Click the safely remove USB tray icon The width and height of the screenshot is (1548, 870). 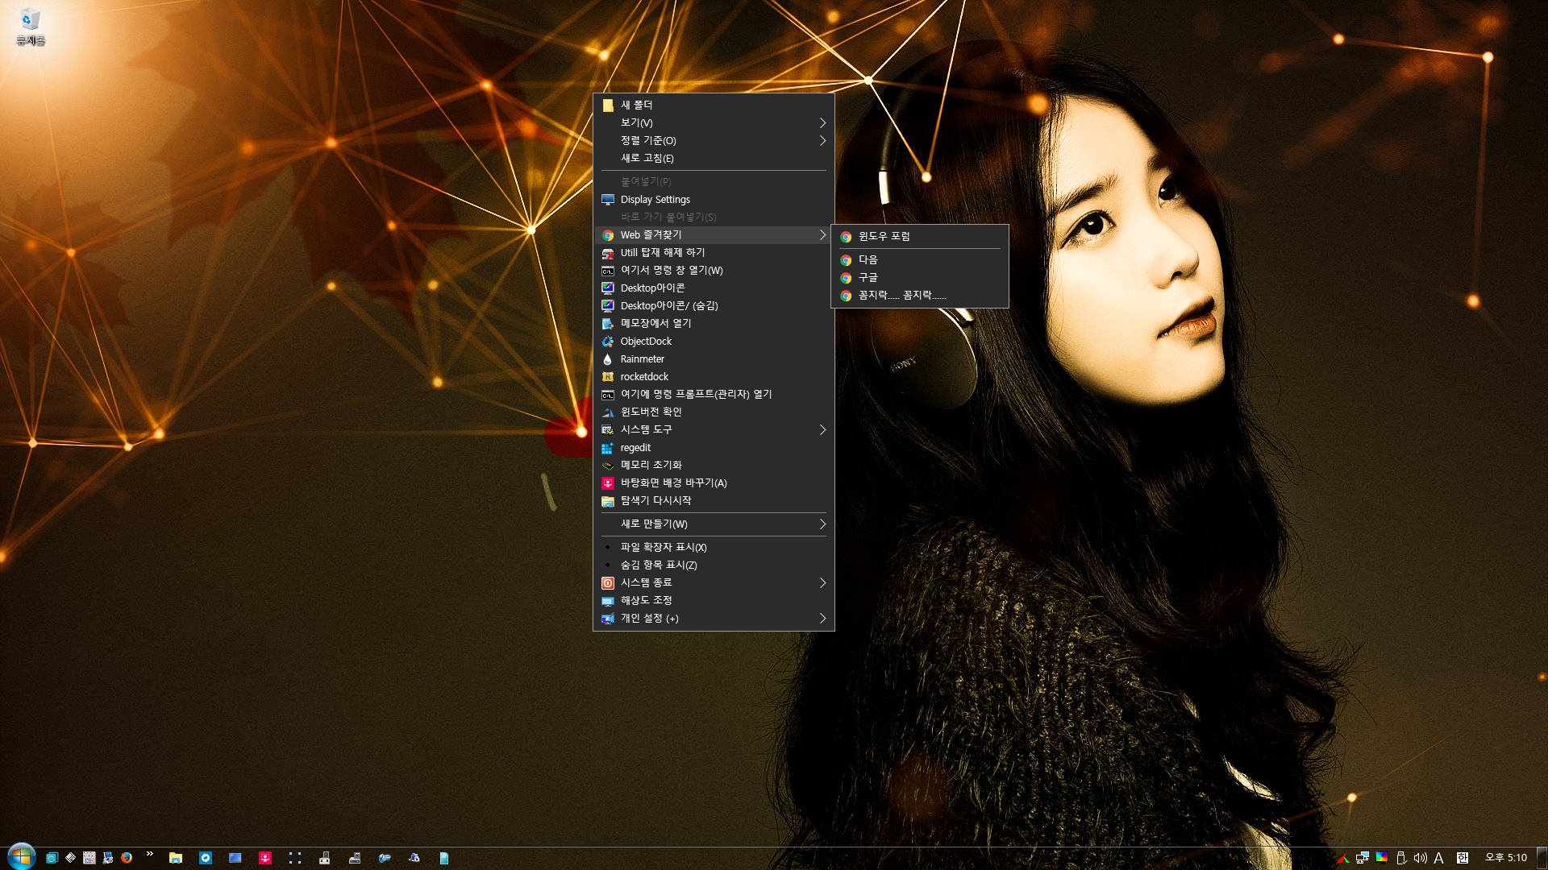coord(1401,858)
